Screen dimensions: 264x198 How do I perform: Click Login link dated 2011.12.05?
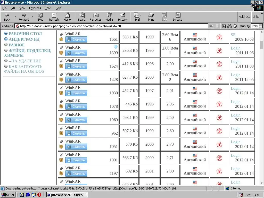tap(236, 75)
